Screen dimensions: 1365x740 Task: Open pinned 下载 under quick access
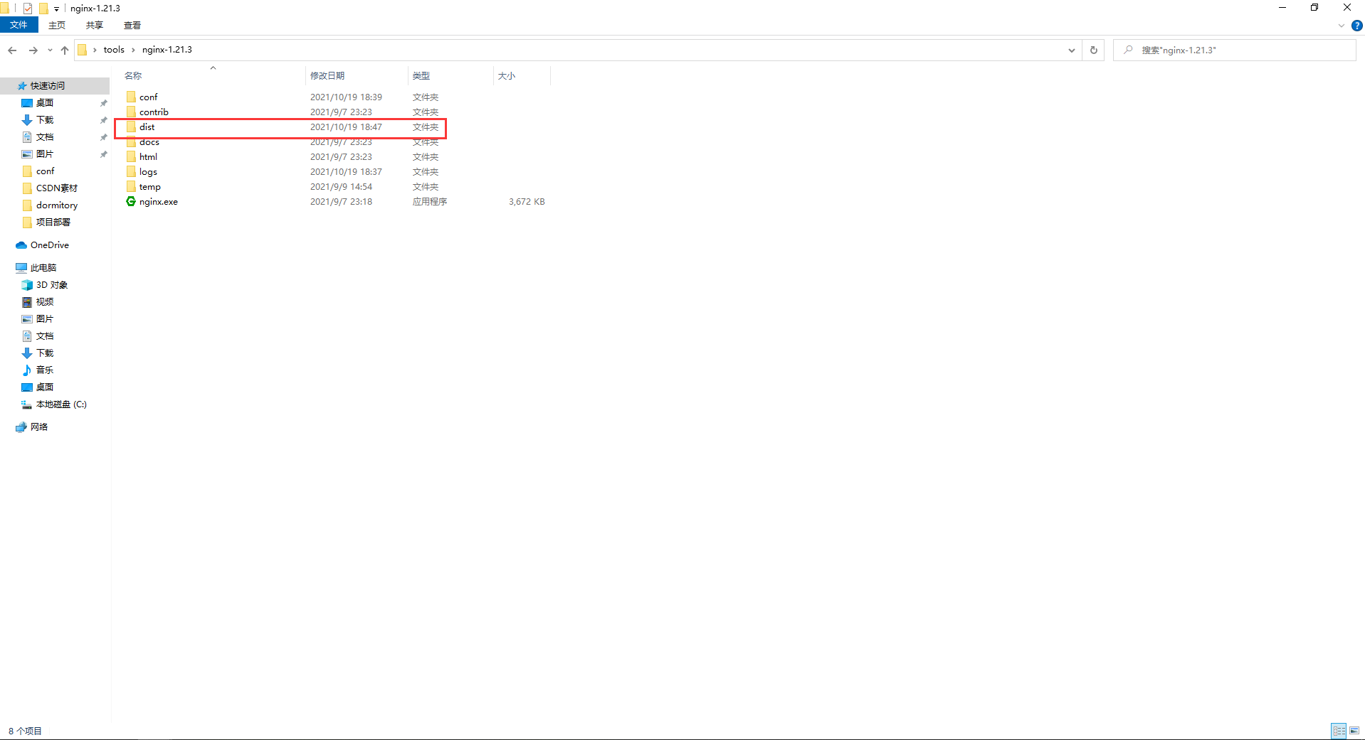[44, 119]
